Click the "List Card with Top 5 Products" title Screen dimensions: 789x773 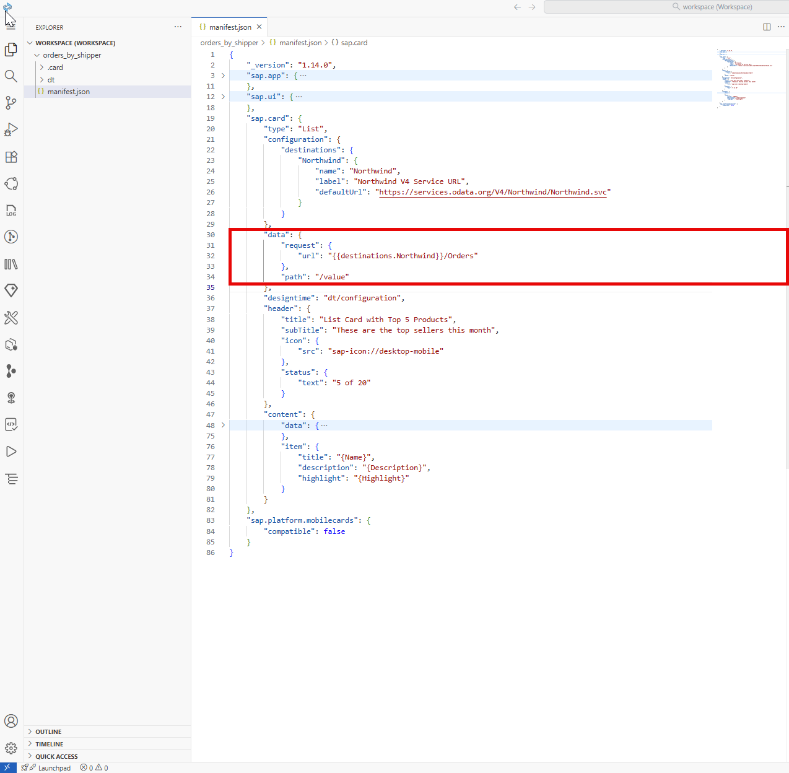(x=386, y=320)
